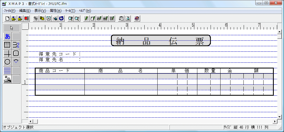Click vertical scrollbar down arrow
284x132 pixels.
280,117
